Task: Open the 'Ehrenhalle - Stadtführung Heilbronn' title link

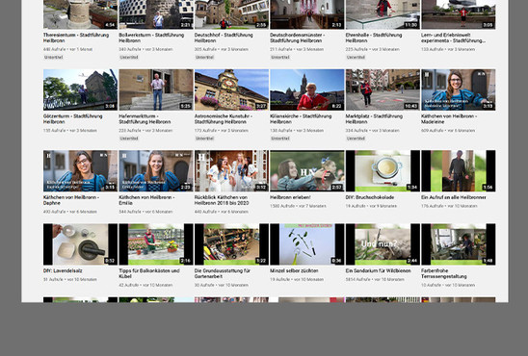Action: [374, 38]
